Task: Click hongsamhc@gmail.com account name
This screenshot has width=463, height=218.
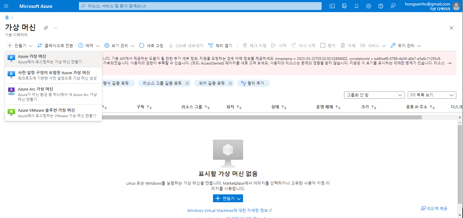Action: click(428, 4)
